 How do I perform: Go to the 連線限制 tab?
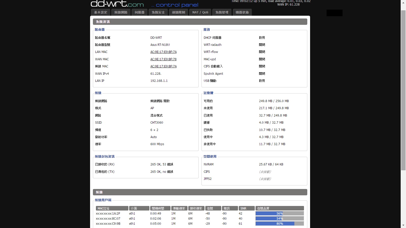179,12
